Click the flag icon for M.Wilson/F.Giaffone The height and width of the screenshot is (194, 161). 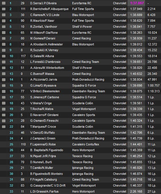click(4, 33)
